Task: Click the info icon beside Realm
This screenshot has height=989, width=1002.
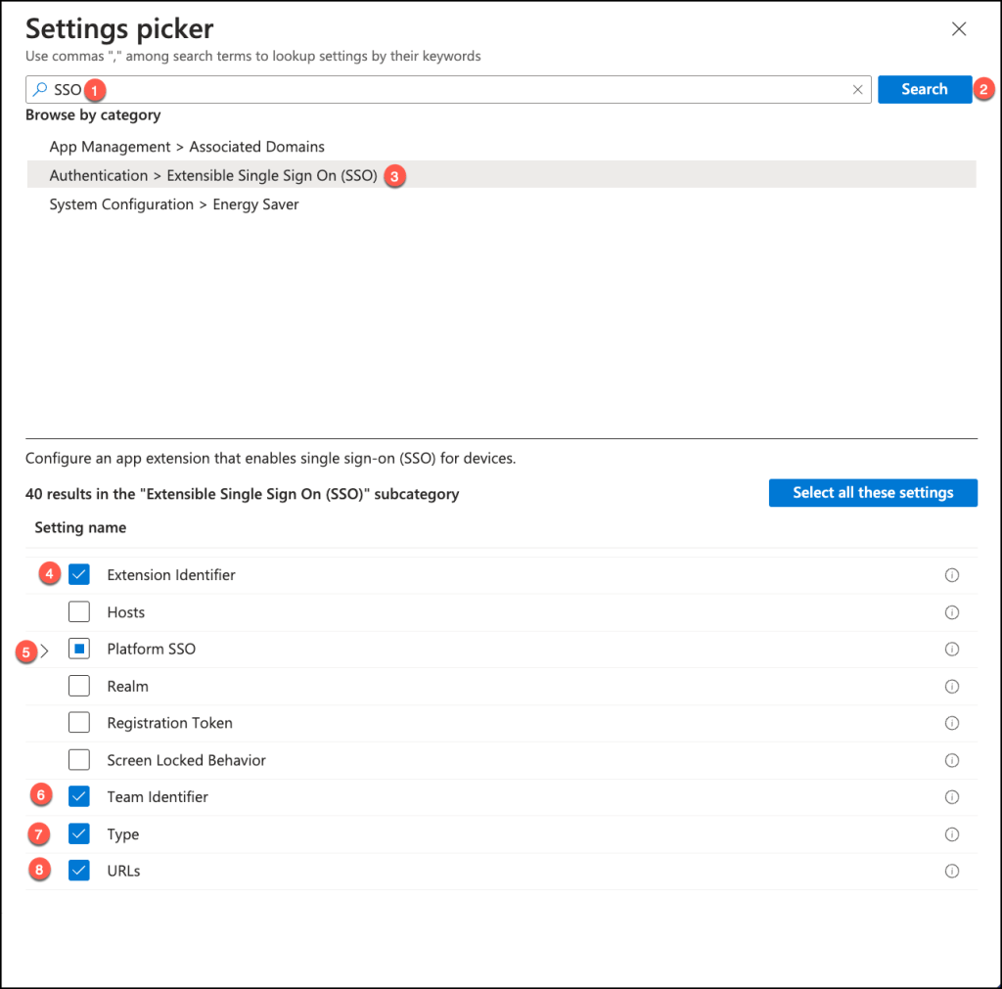Action: 951,687
